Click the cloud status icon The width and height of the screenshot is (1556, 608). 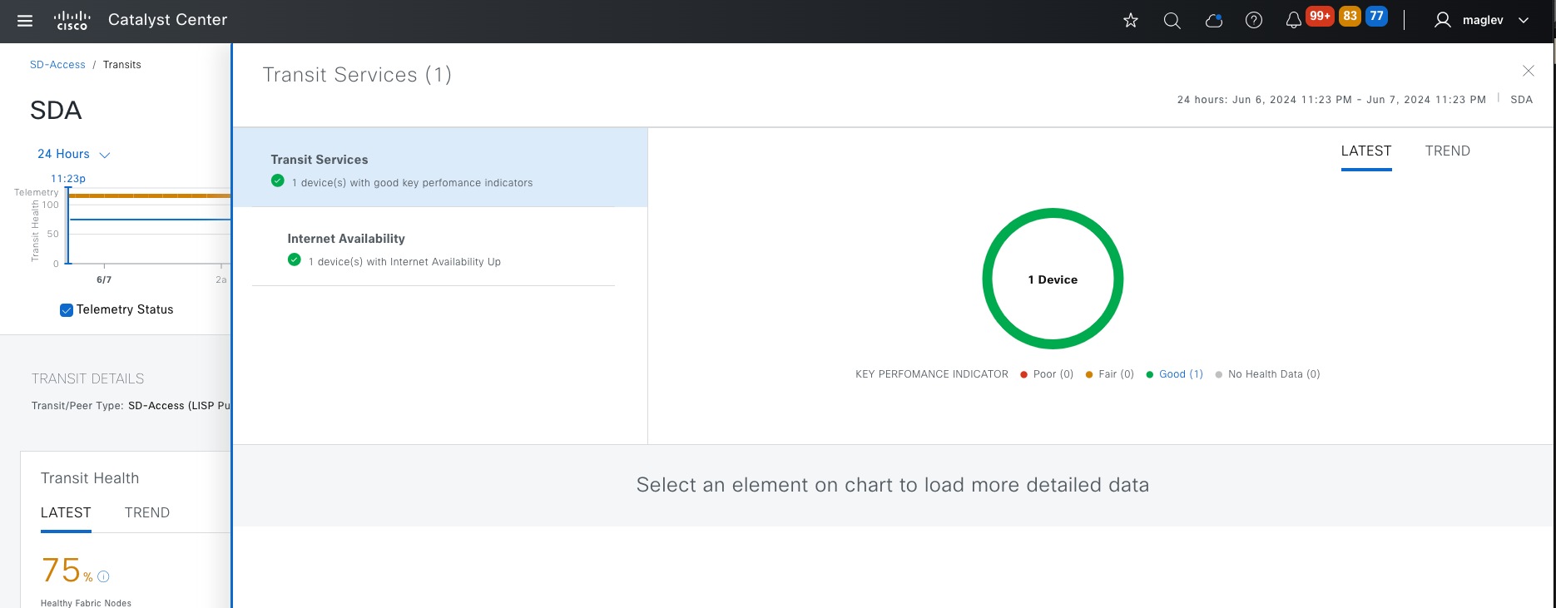(x=1213, y=21)
